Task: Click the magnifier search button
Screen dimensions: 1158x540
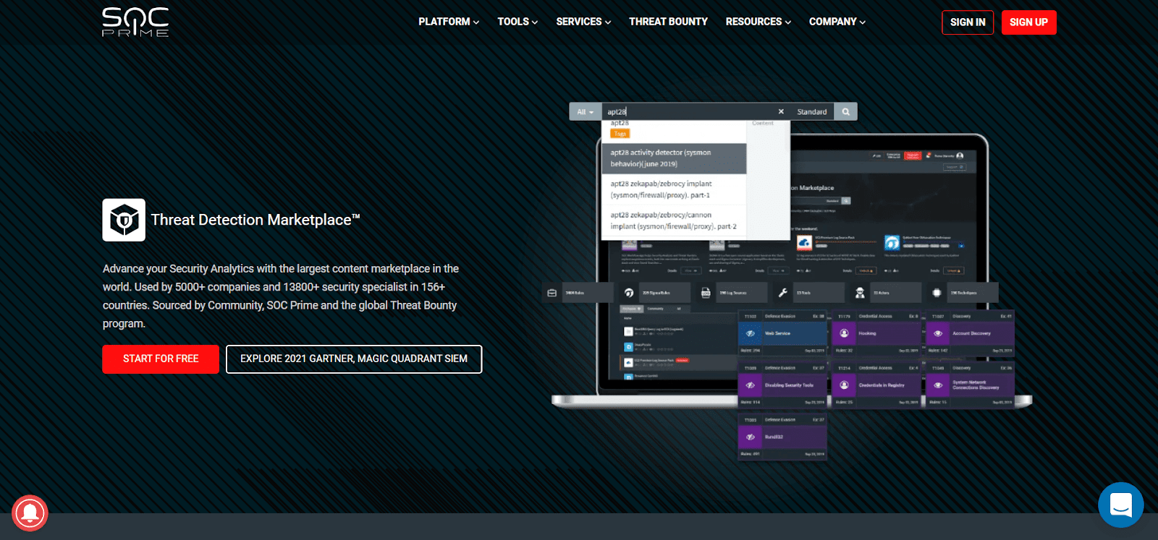Action: tap(845, 111)
